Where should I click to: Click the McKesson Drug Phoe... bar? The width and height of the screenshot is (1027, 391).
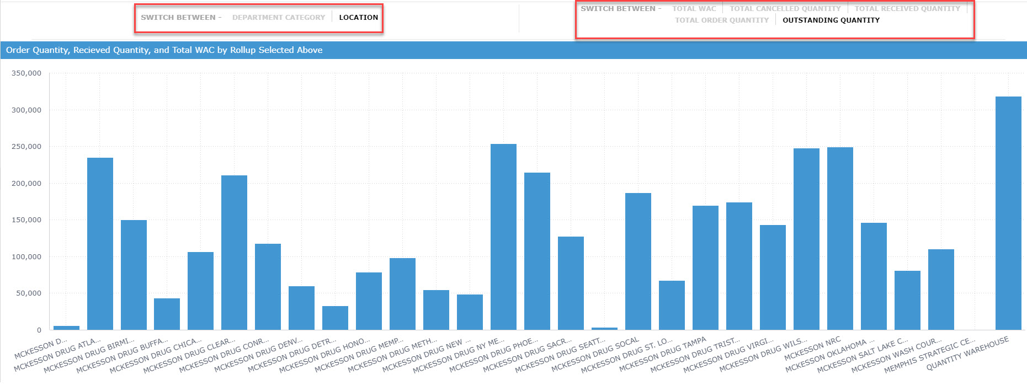coord(537,251)
